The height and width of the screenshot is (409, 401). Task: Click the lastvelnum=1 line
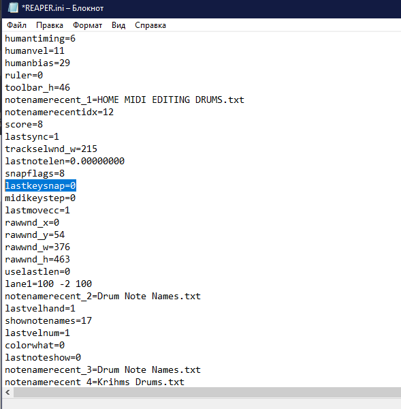click(x=37, y=333)
